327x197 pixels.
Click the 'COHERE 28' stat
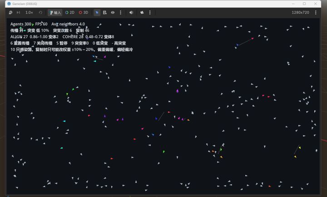point(73,37)
